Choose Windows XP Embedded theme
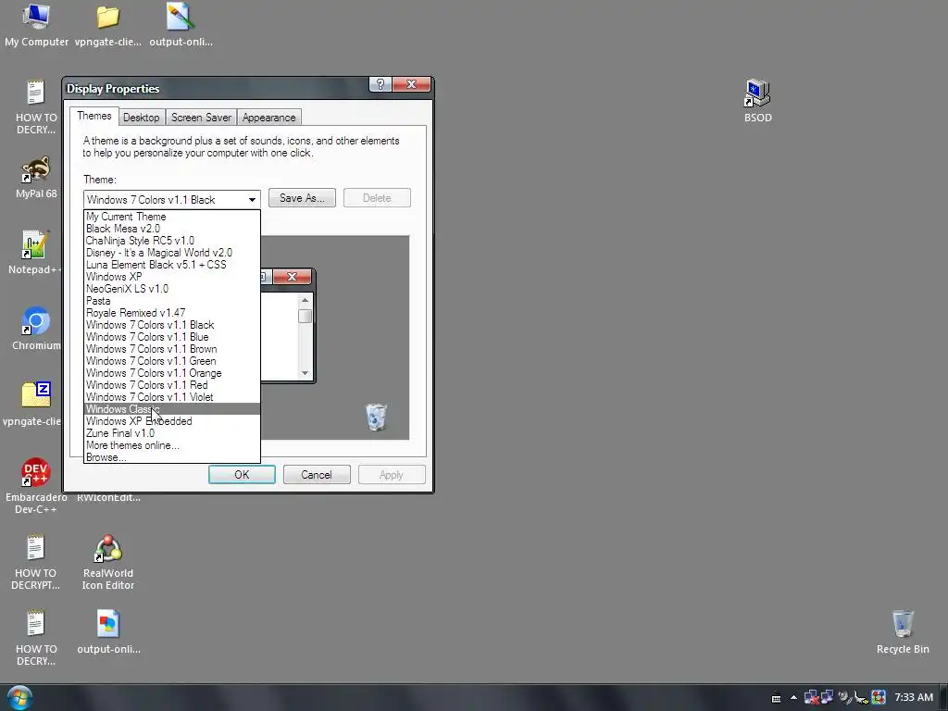948x711 pixels. point(171,421)
